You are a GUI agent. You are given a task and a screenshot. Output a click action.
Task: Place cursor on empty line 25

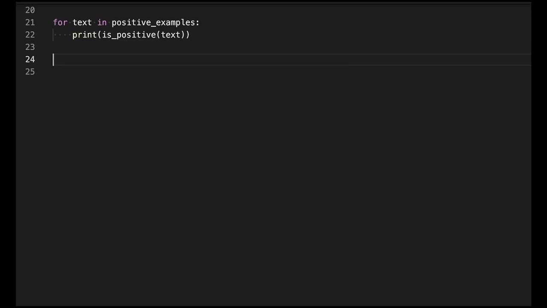(171, 72)
